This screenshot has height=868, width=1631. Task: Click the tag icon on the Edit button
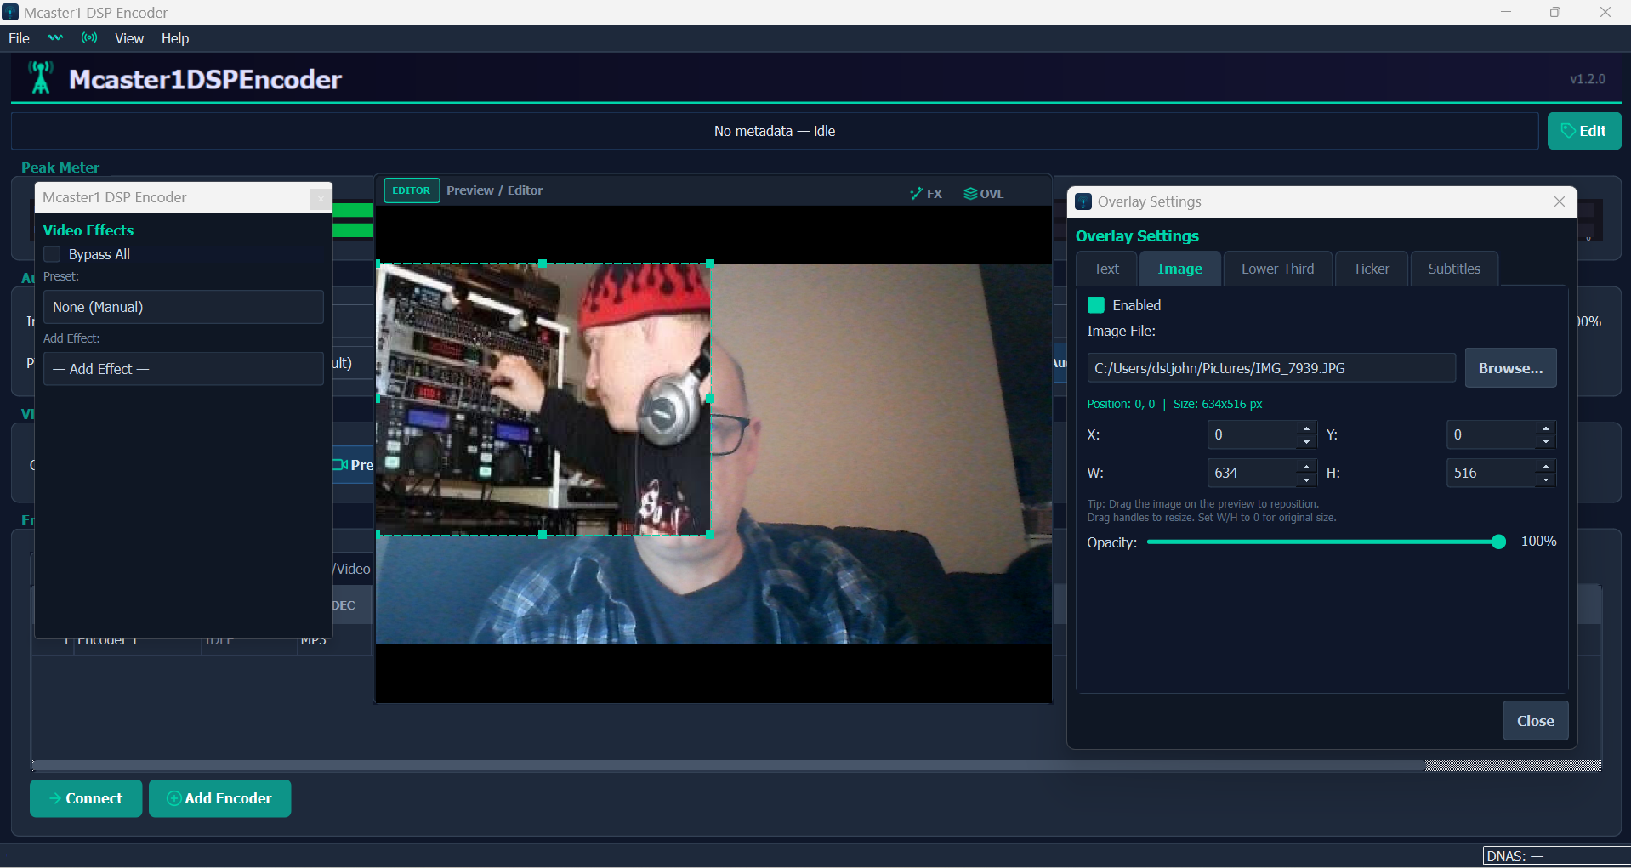pyautogui.click(x=1567, y=131)
